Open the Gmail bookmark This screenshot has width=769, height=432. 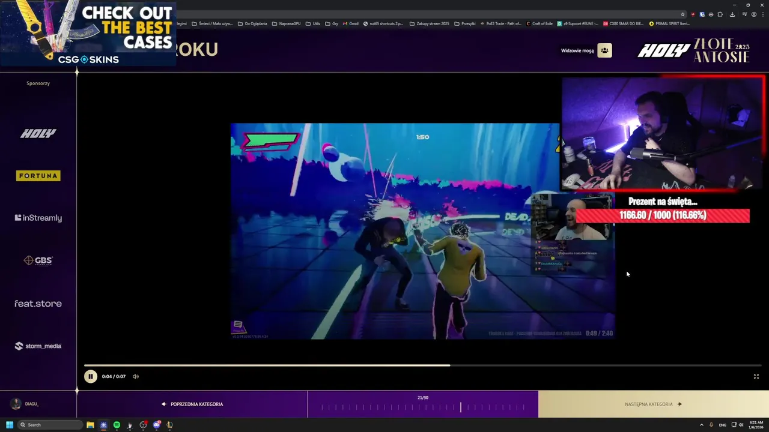pyautogui.click(x=350, y=23)
